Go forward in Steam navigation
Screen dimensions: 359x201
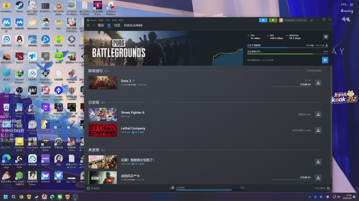(94, 25)
